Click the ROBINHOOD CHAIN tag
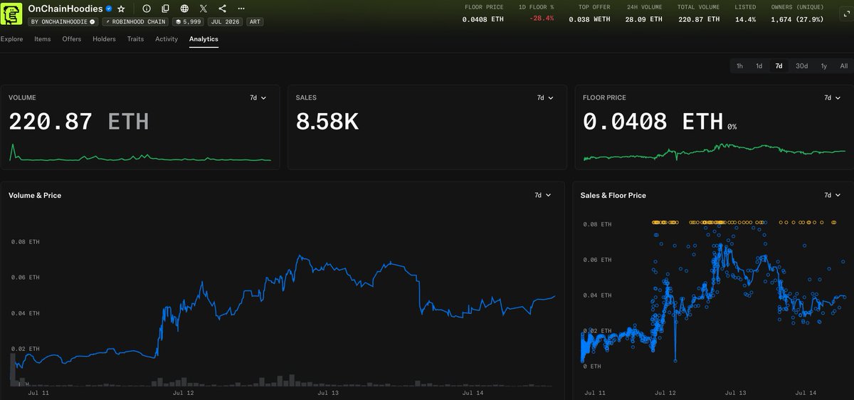This screenshot has width=854, height=400. coord(135,21)
